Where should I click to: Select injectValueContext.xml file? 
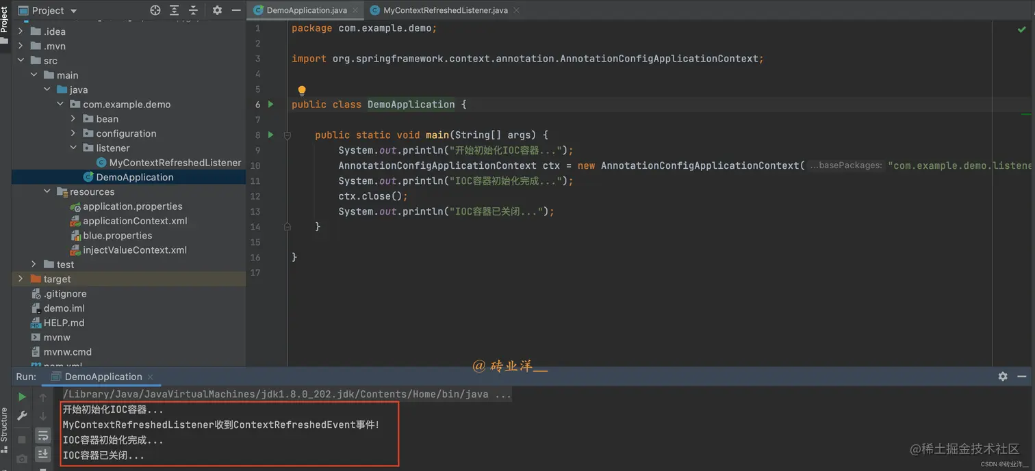(129, 250)
